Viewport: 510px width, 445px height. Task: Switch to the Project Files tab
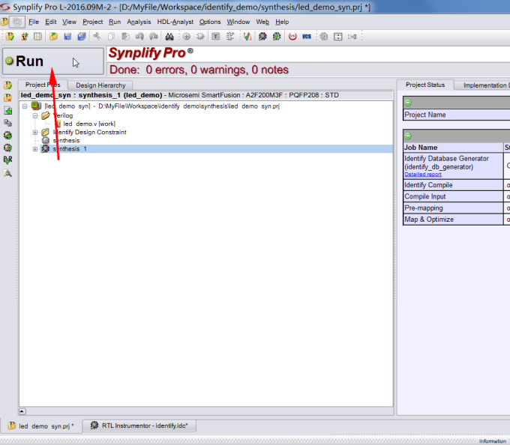point(43,85)
